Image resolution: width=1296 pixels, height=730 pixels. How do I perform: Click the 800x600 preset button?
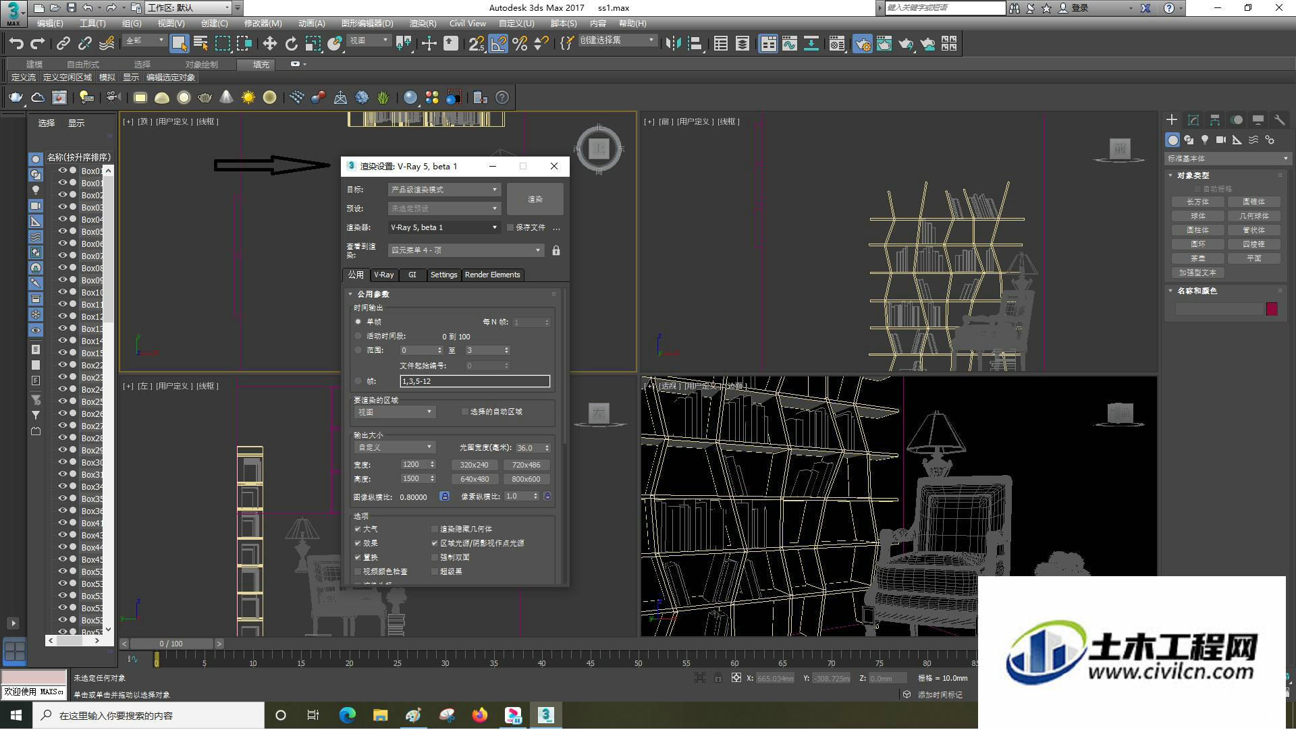526,479
